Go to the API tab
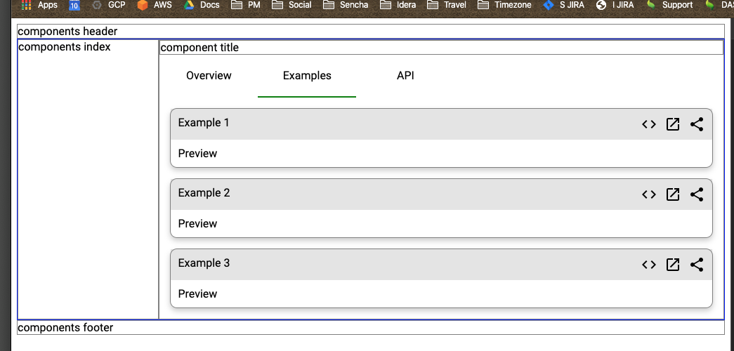 click(405, 76)
